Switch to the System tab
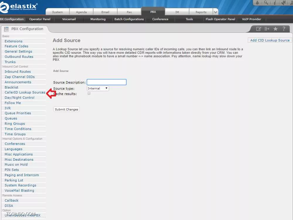 pyautogui.click(x=57, y=12)
